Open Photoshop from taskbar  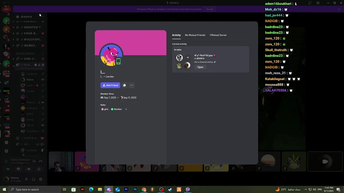[x=135, y=190]
